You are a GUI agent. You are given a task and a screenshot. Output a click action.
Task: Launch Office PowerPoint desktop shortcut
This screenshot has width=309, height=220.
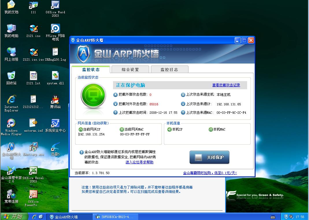tap(33, 198)
